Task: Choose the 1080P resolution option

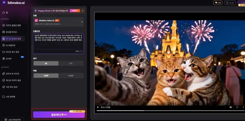Action: point(71,76)
